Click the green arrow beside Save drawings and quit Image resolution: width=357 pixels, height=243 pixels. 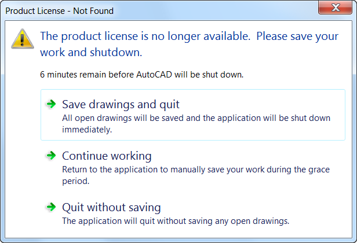click(51, 104)
